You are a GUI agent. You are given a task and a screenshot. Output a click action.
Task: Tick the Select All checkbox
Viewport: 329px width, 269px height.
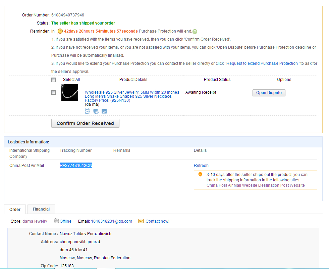[x=53, y=80]
